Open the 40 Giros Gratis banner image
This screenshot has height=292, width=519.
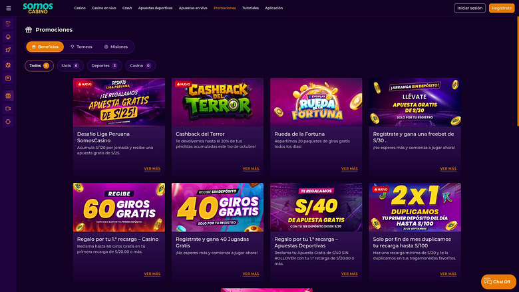(x=218, y=208)
